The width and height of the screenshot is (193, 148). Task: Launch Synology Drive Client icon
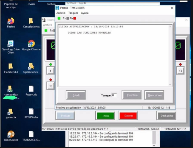tap(11, 44)
